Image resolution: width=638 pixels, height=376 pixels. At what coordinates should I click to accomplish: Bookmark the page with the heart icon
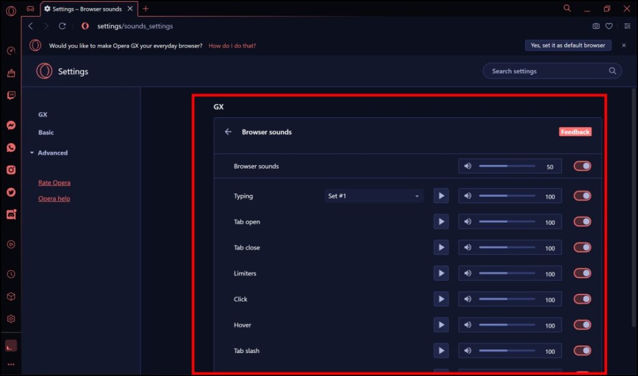pos(609,26)
